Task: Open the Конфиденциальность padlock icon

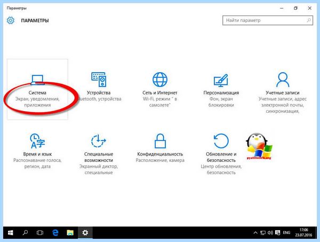Action: (160, 141)
